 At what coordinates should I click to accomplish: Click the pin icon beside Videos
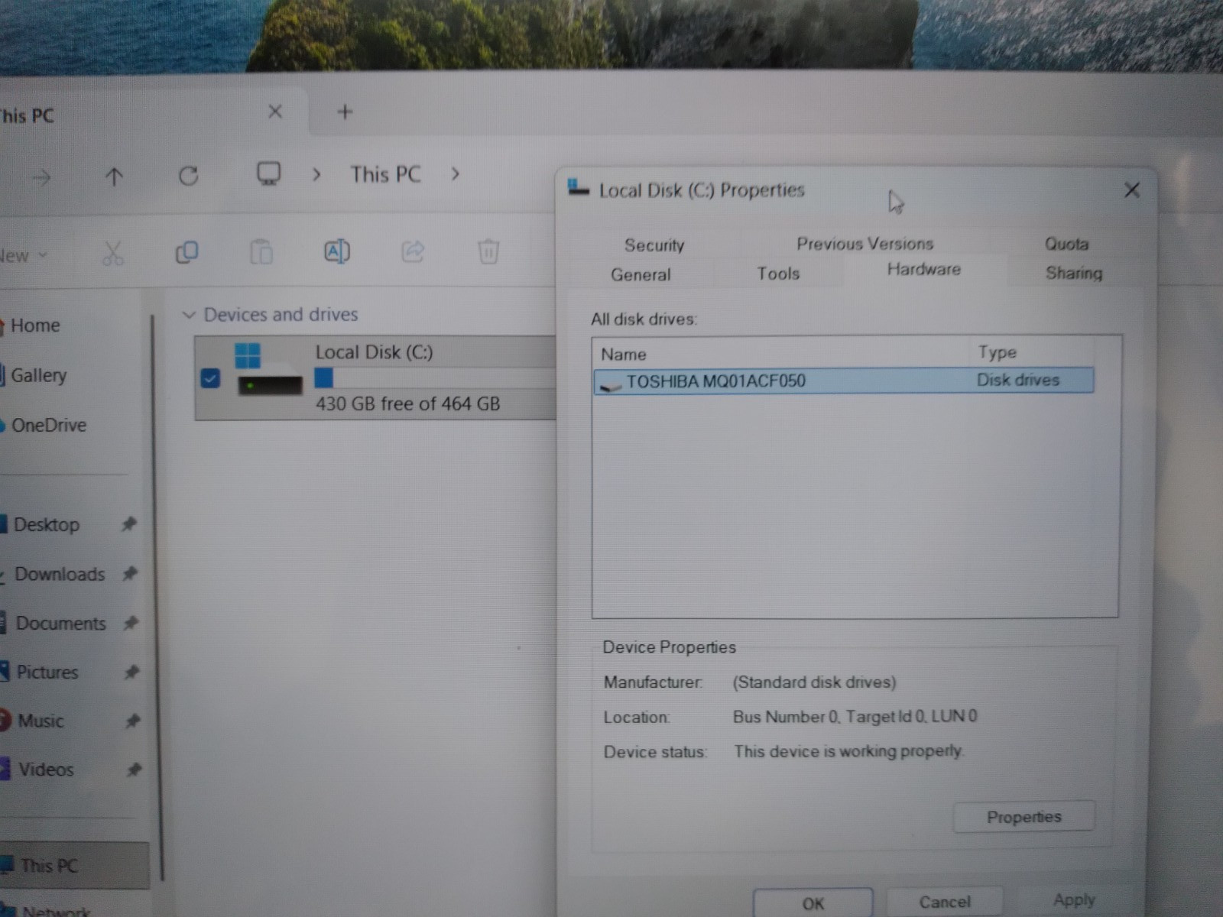(134, 769)
